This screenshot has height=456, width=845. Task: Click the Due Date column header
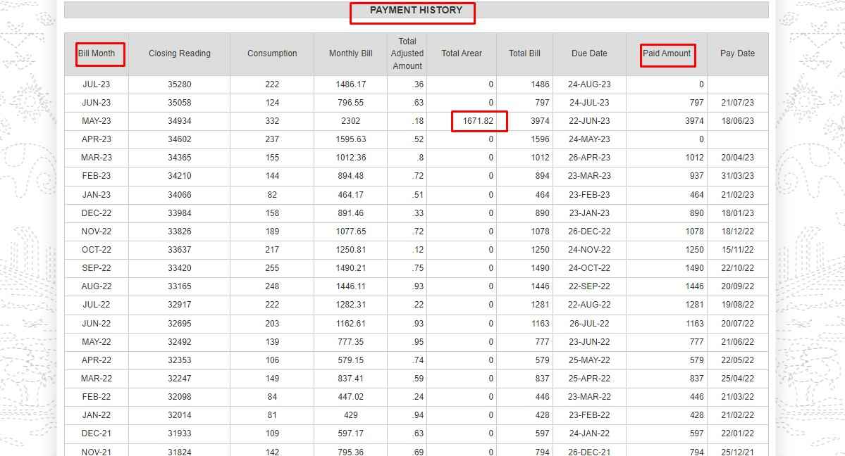click(x=589, y=53)
